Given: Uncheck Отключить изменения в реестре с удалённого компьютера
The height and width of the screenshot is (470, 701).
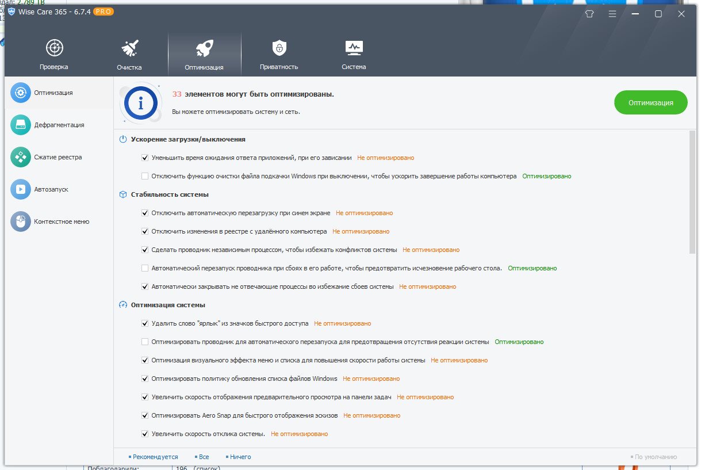Looking at the screenshot, I should click(x=145, y=231).
